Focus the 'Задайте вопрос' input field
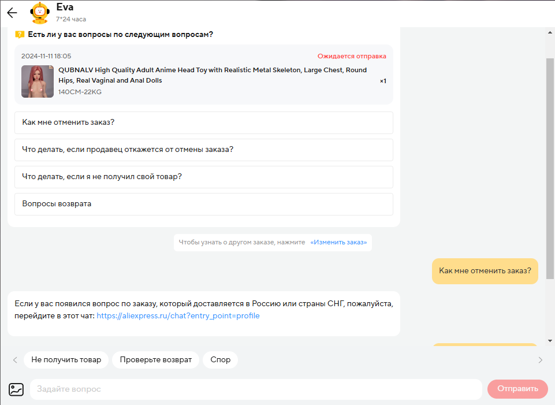Viewport: 555px width, 405px height. click(254, 389)
